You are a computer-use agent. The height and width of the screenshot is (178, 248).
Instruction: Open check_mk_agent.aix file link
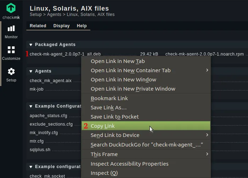(51, 81)
